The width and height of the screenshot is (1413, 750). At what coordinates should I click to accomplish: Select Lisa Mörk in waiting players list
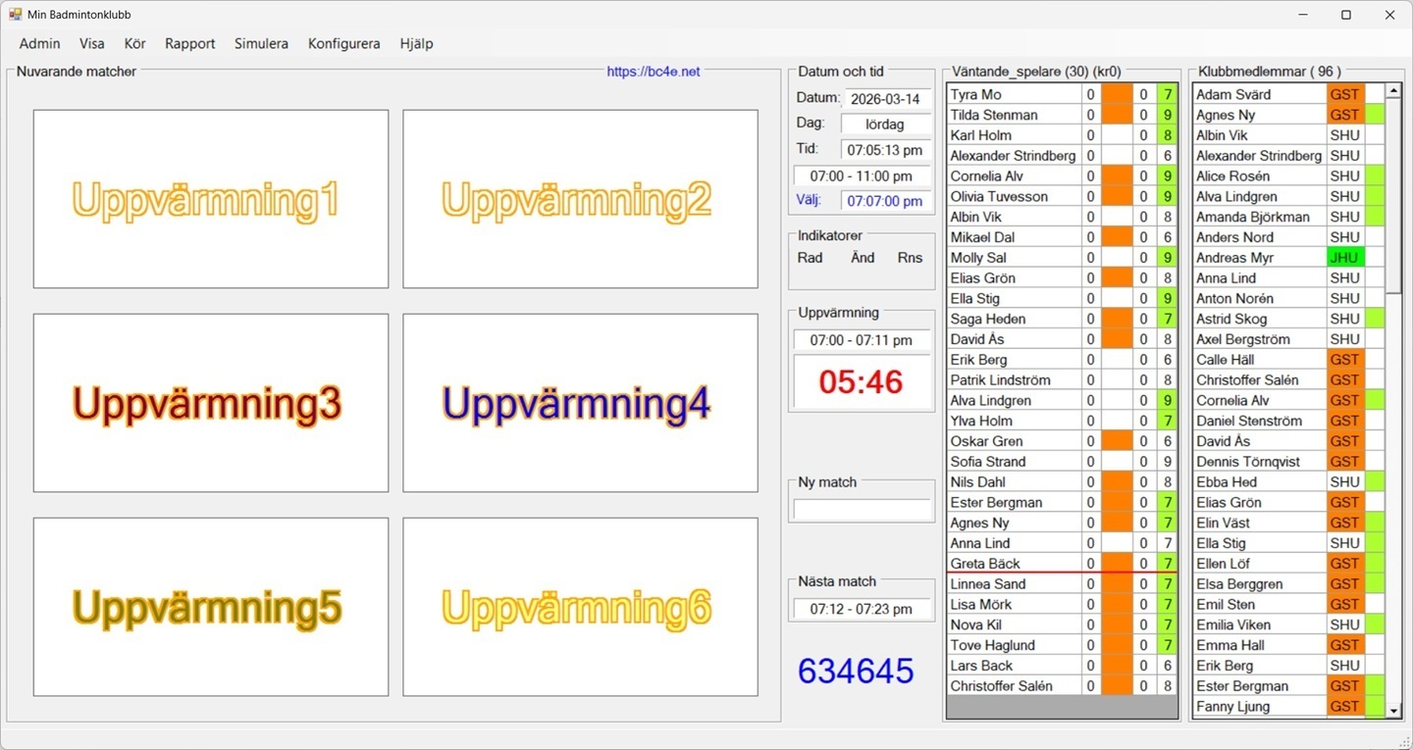(x=1014, y=605)
